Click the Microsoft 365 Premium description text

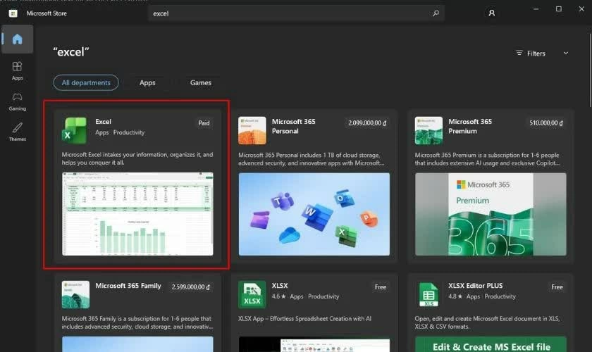click(x=487, y=159)
